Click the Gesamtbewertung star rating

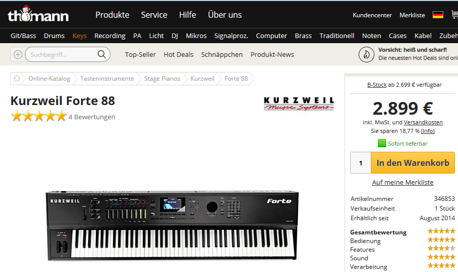(441, 231)
